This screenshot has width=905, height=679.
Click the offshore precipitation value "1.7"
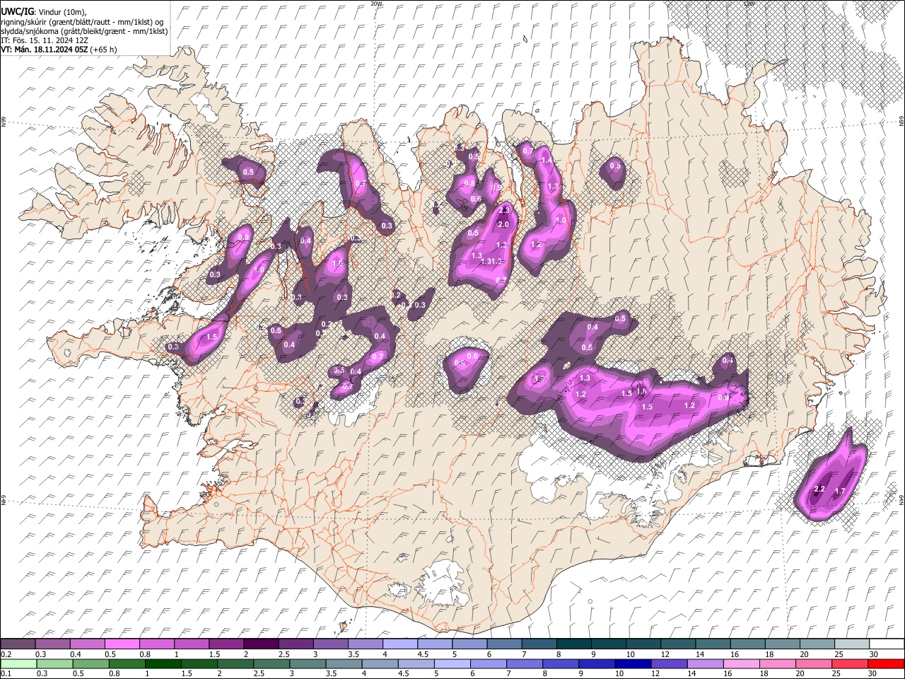pyautogui.click(x=840, y=492)
